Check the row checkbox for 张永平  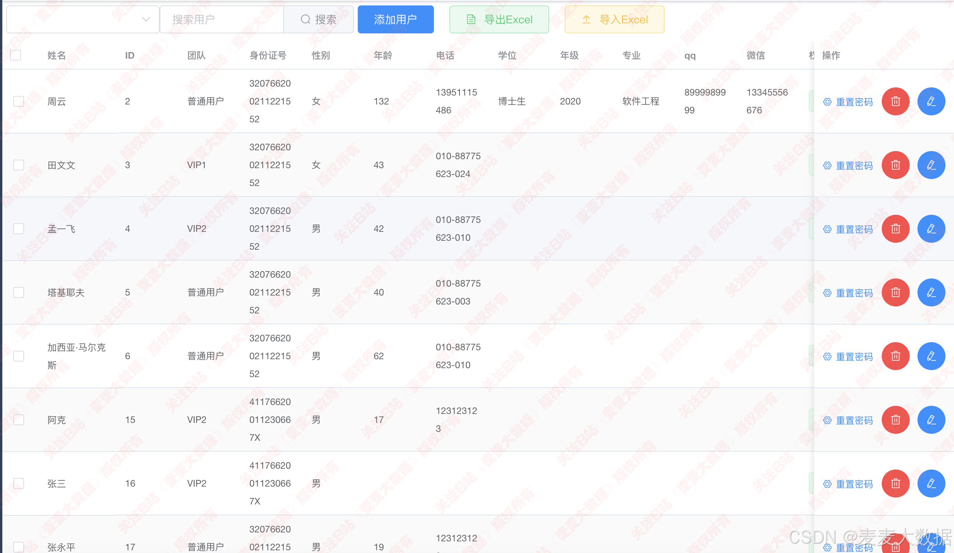19,547
